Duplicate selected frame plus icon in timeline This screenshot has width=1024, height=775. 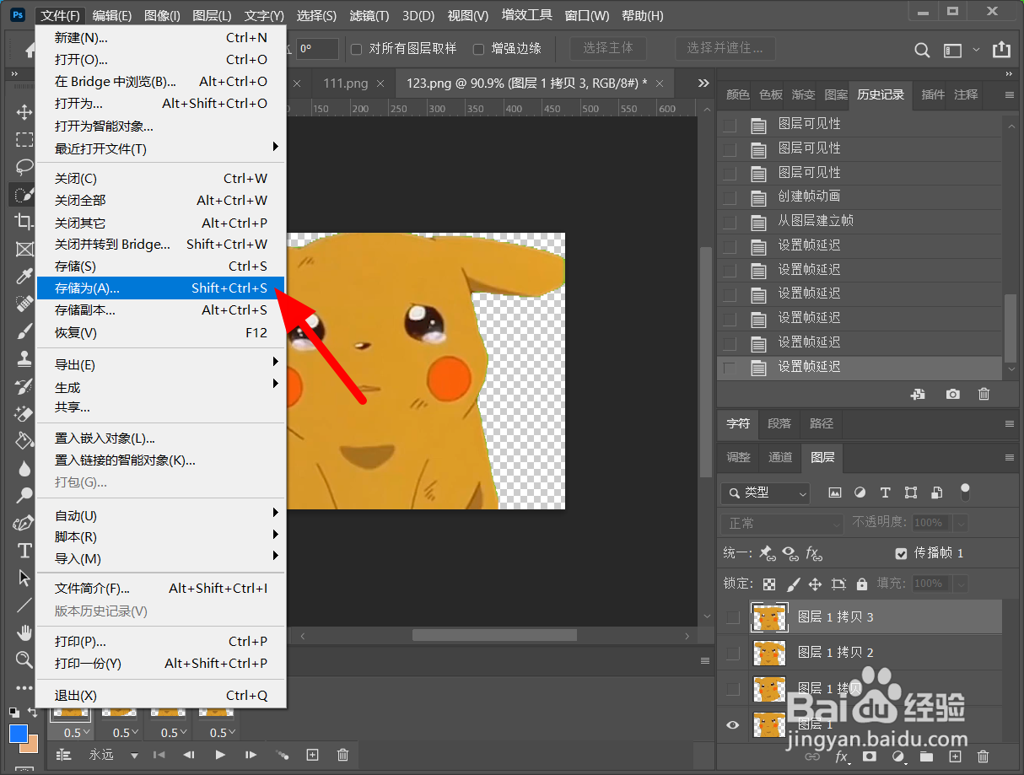(312, 755)
